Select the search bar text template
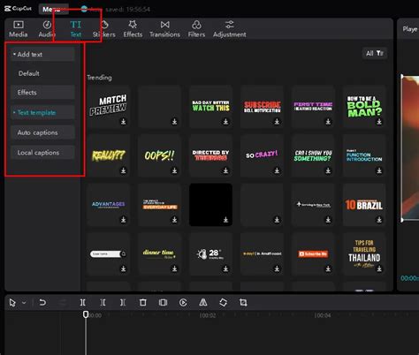The image size is (419, 355). [109, 253]
